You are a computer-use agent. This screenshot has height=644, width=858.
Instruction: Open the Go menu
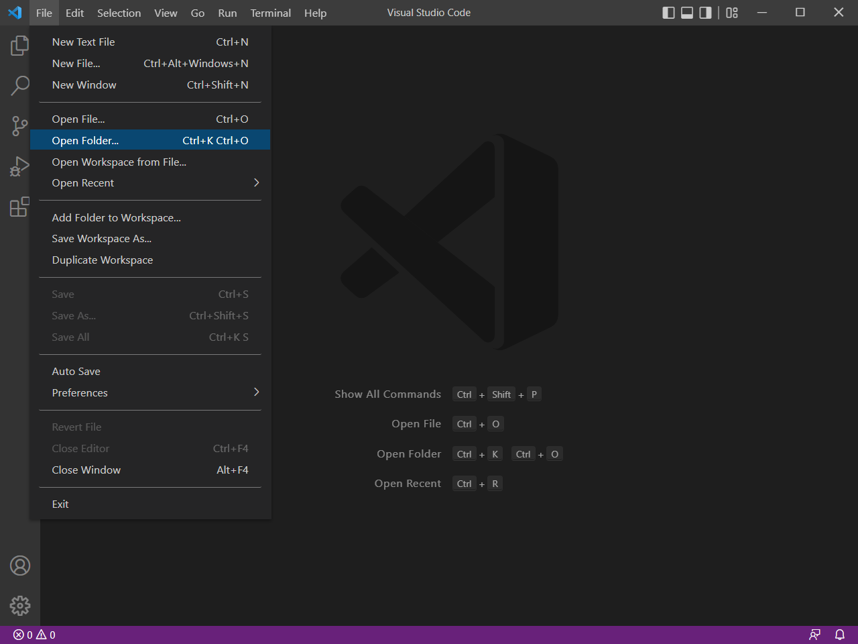click(198, 13)
